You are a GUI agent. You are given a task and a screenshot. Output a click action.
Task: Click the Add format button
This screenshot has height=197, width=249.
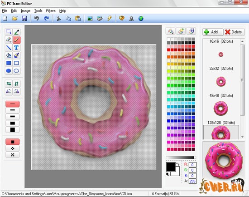pos(213,32)
